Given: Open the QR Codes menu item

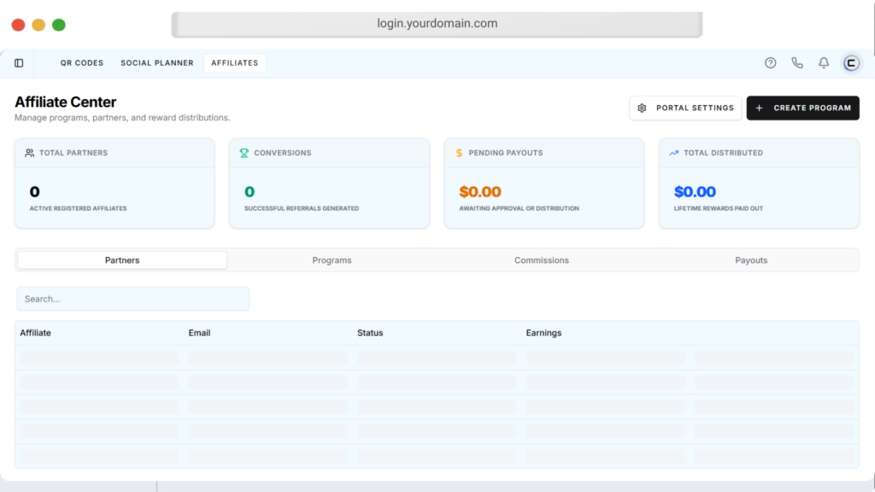Looking at the screenshot, I should [82, 63].
